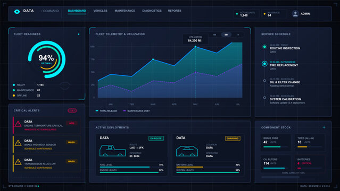This screenshot has height=191, width=340.
Task: Open the Tires stock card
Action: 310,143
